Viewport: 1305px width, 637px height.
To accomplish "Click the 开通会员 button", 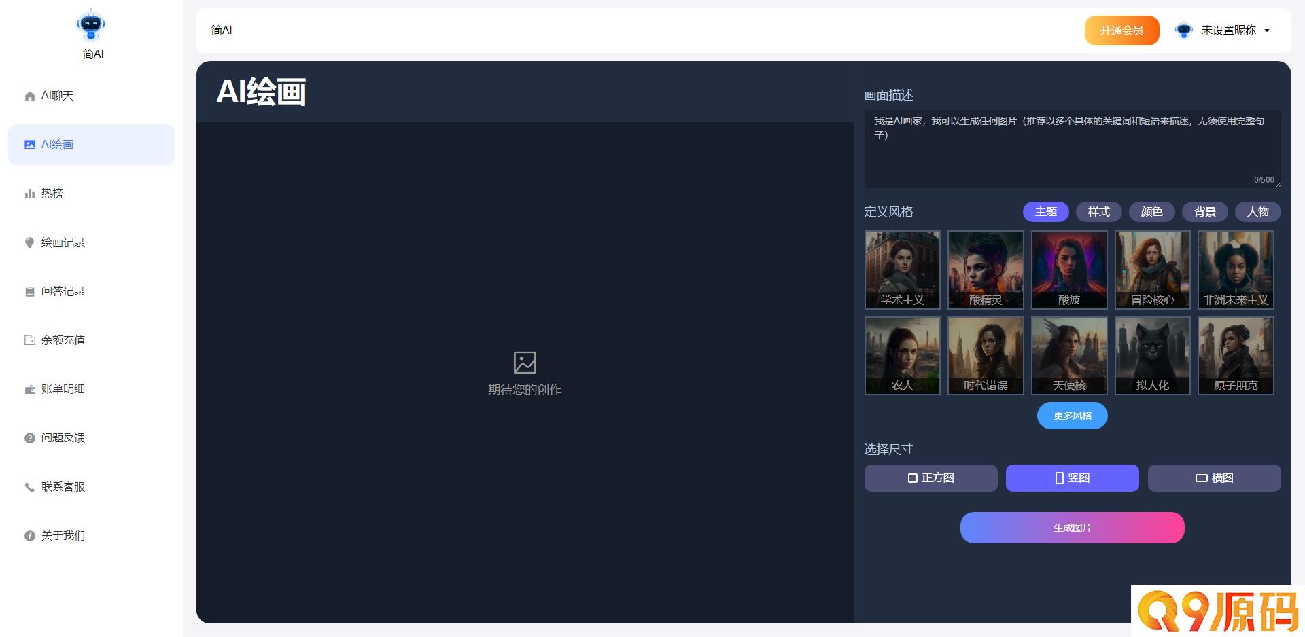I will click(1122, 31).
